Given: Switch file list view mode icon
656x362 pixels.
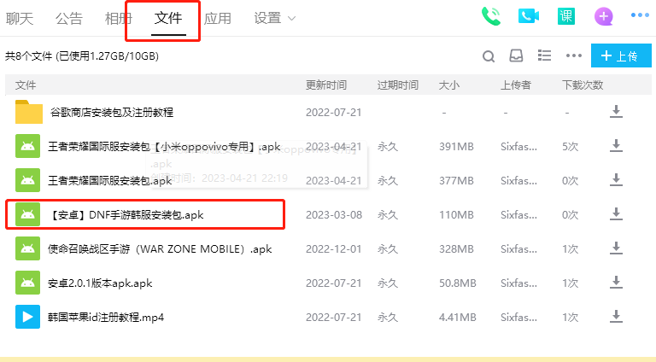Looking at the screenshot, I should click(544, 56).
